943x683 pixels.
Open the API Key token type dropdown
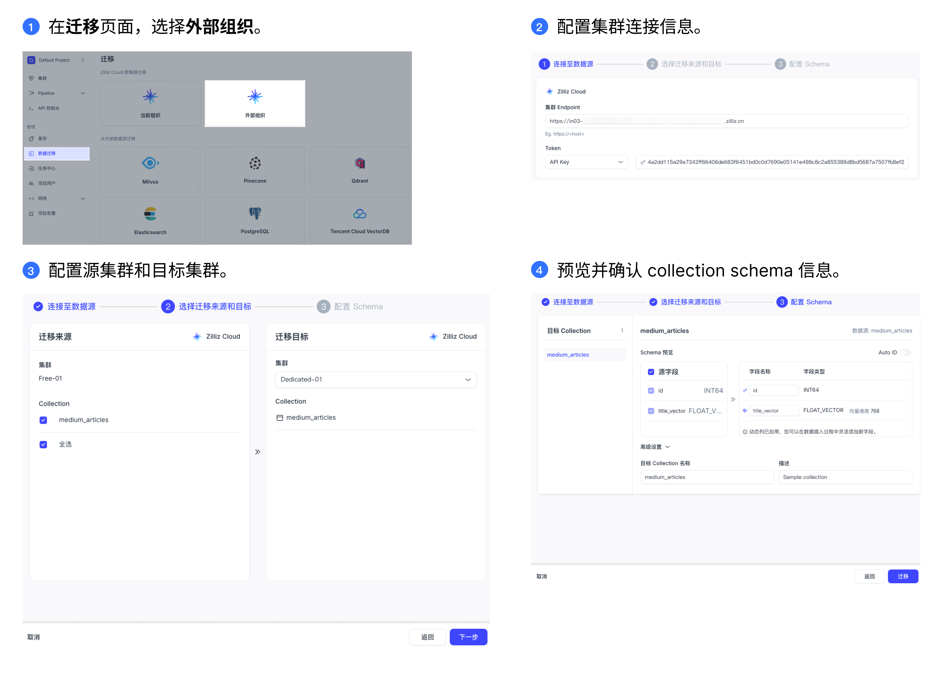click(586, 162)
